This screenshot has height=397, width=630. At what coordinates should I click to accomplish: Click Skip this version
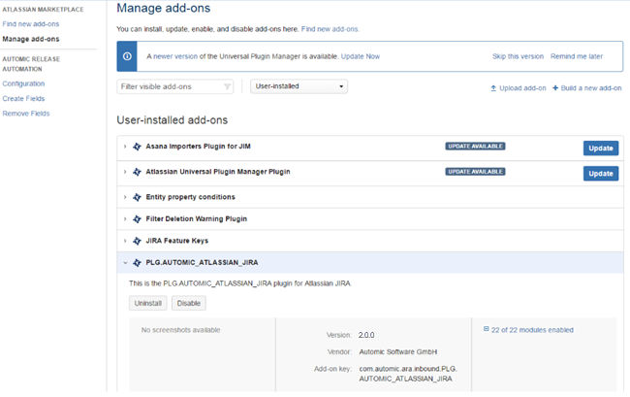tap(518, 56)
